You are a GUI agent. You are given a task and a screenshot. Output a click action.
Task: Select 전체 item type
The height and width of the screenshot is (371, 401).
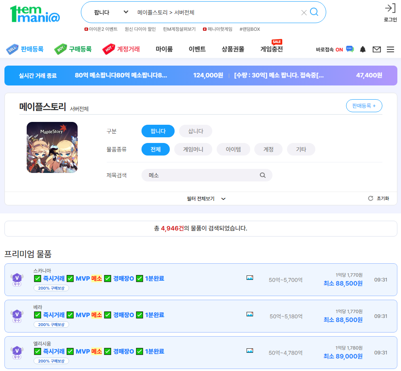tap(156, 149)
